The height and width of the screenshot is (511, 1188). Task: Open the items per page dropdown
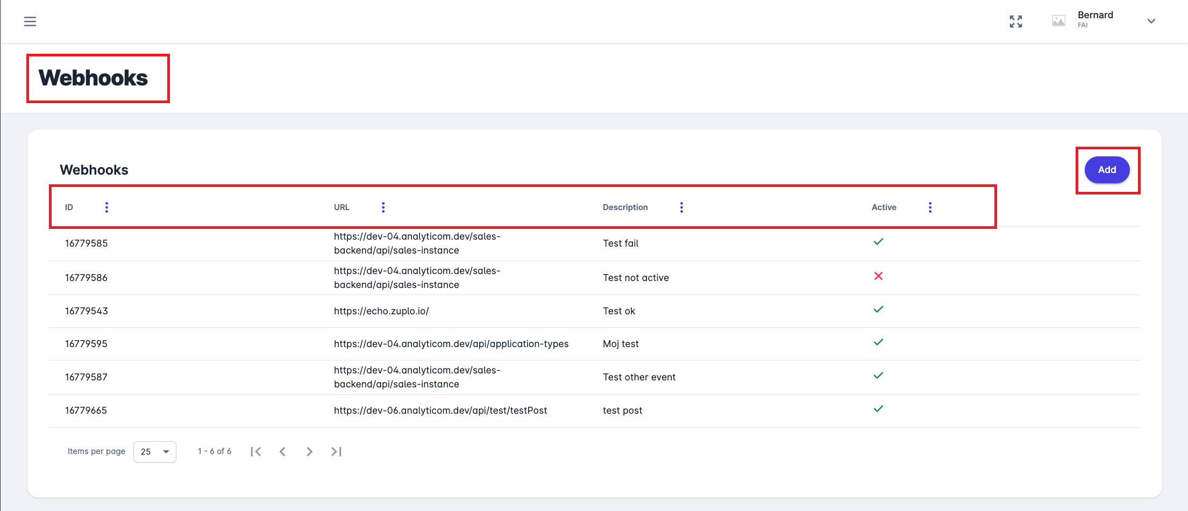click(155, 452)
